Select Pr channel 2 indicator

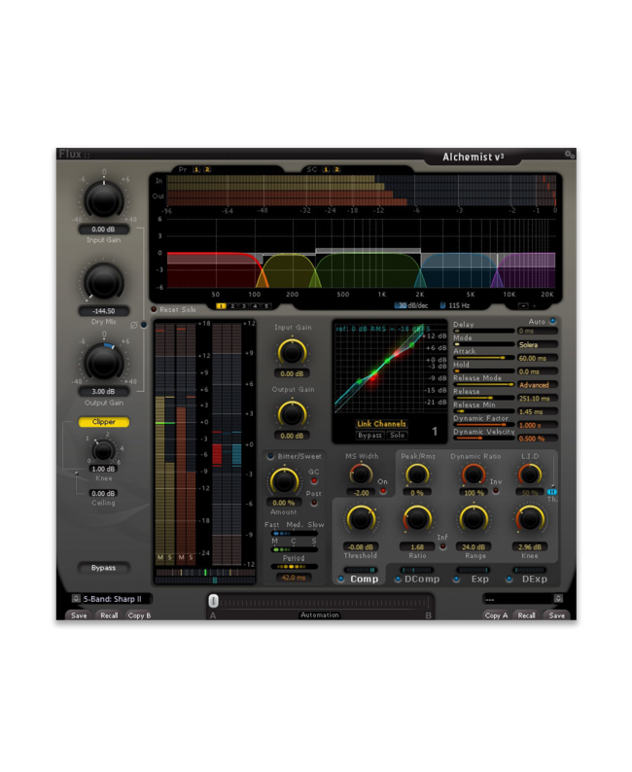(x=207, y=169)
